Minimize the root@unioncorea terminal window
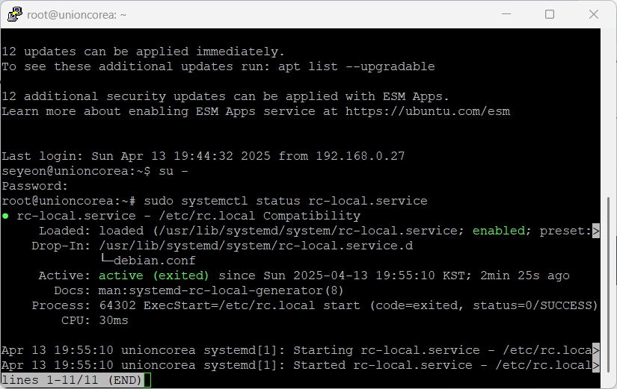 pos(506,14)
